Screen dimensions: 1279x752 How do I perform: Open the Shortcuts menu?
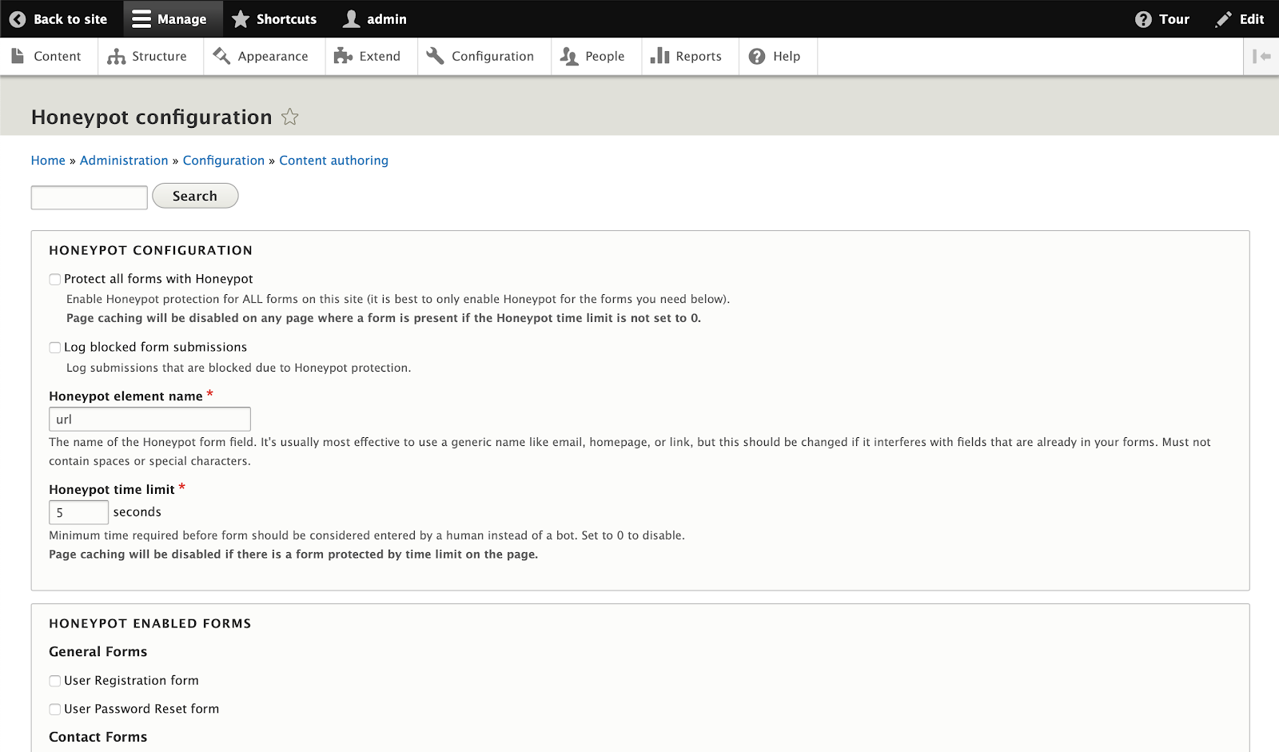pyautogui.click(x=274, y=18)
